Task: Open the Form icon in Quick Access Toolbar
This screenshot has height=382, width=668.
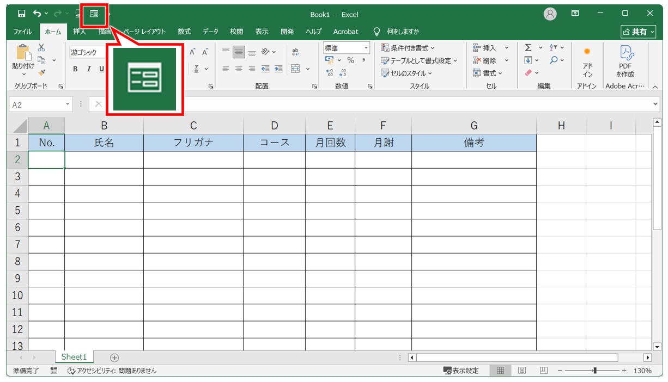Action: [x=94, y=14]
